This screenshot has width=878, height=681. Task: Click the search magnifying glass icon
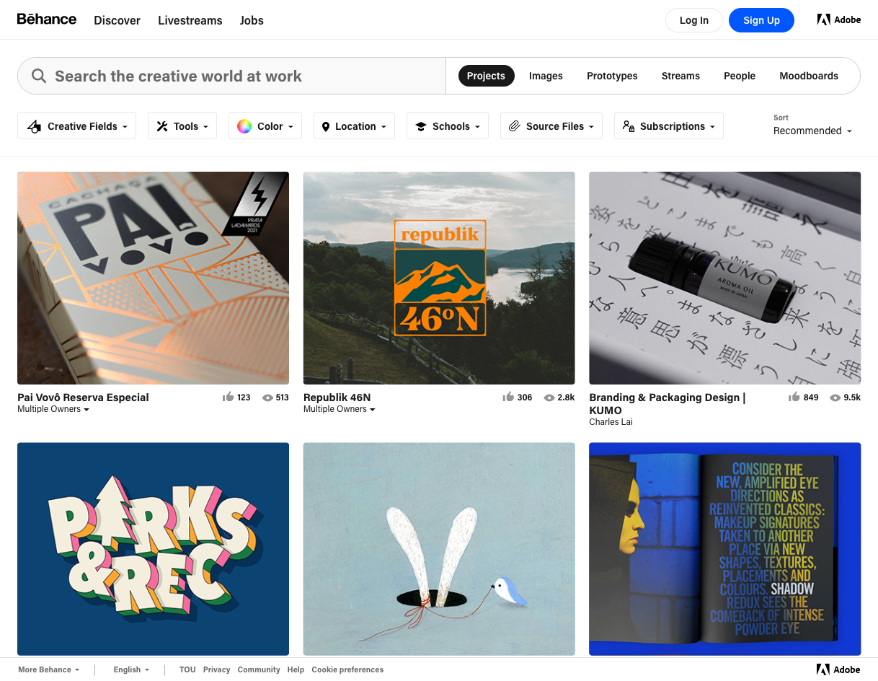[x=38, y=76]
